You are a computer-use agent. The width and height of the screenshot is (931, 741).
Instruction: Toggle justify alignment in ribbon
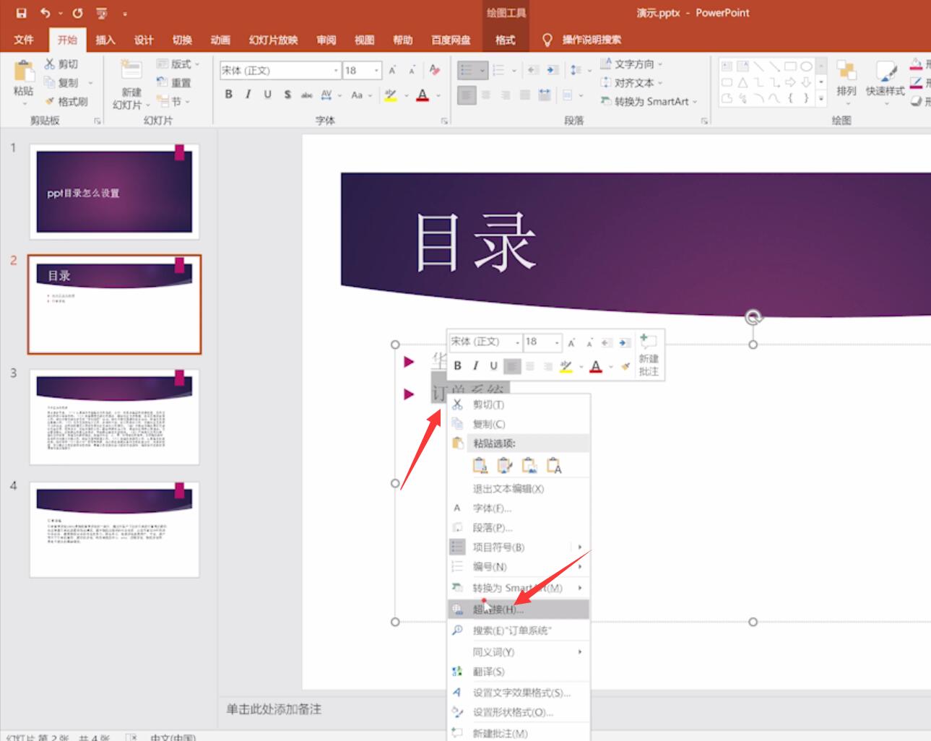525,95
